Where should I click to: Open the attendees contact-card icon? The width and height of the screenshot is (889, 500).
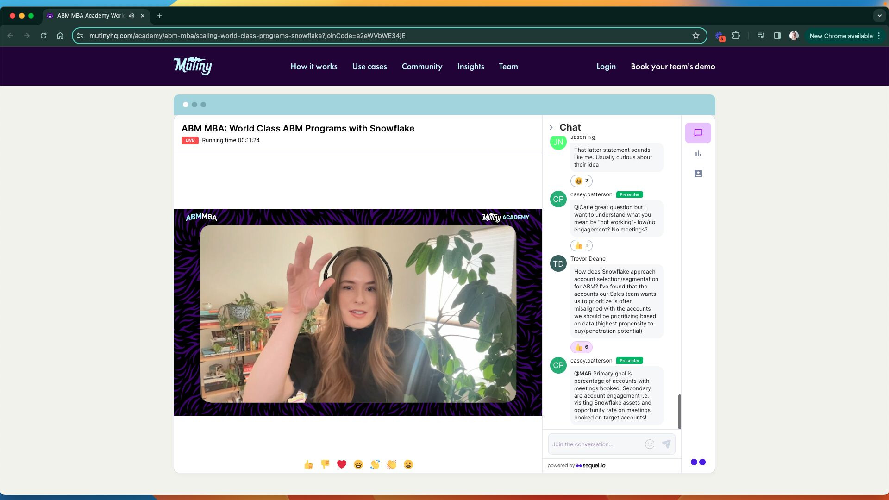(698, 174)
